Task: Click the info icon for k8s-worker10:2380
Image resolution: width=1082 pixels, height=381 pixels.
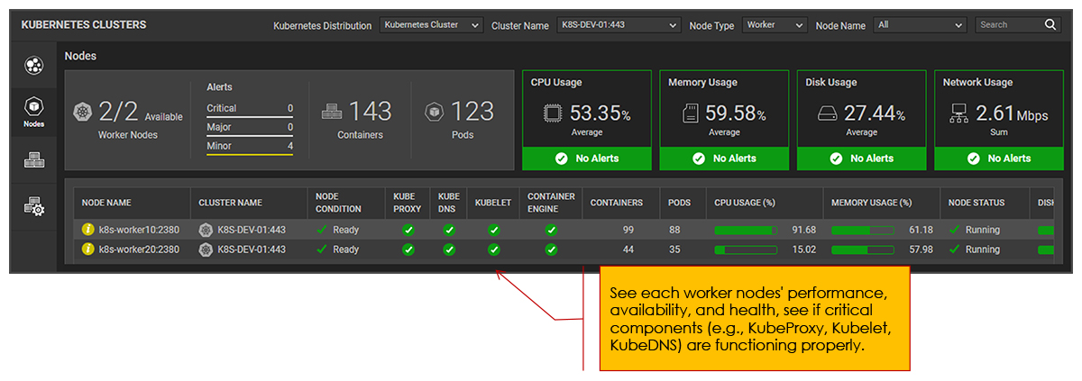Action: point(88,230)
